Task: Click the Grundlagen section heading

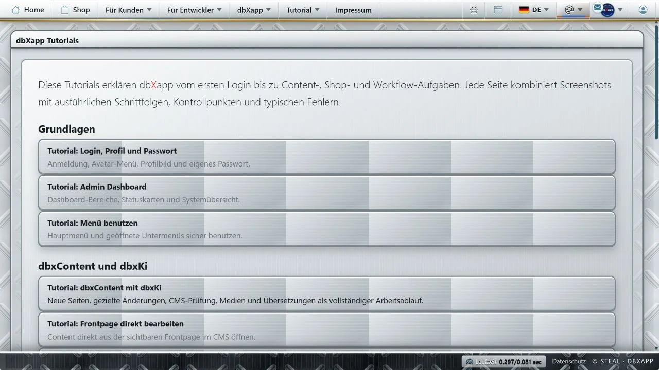Action: pyautogui.click(x=66, y=129)
